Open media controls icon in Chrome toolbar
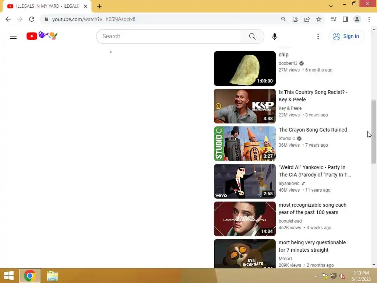 [x=333, y=19]
